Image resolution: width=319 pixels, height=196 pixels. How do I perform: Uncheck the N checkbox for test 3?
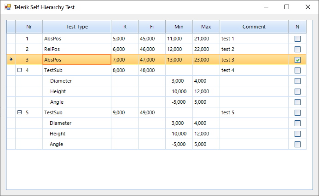click(297, 60)
